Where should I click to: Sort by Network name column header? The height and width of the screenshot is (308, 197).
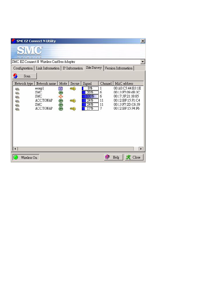tap(46, 84)
